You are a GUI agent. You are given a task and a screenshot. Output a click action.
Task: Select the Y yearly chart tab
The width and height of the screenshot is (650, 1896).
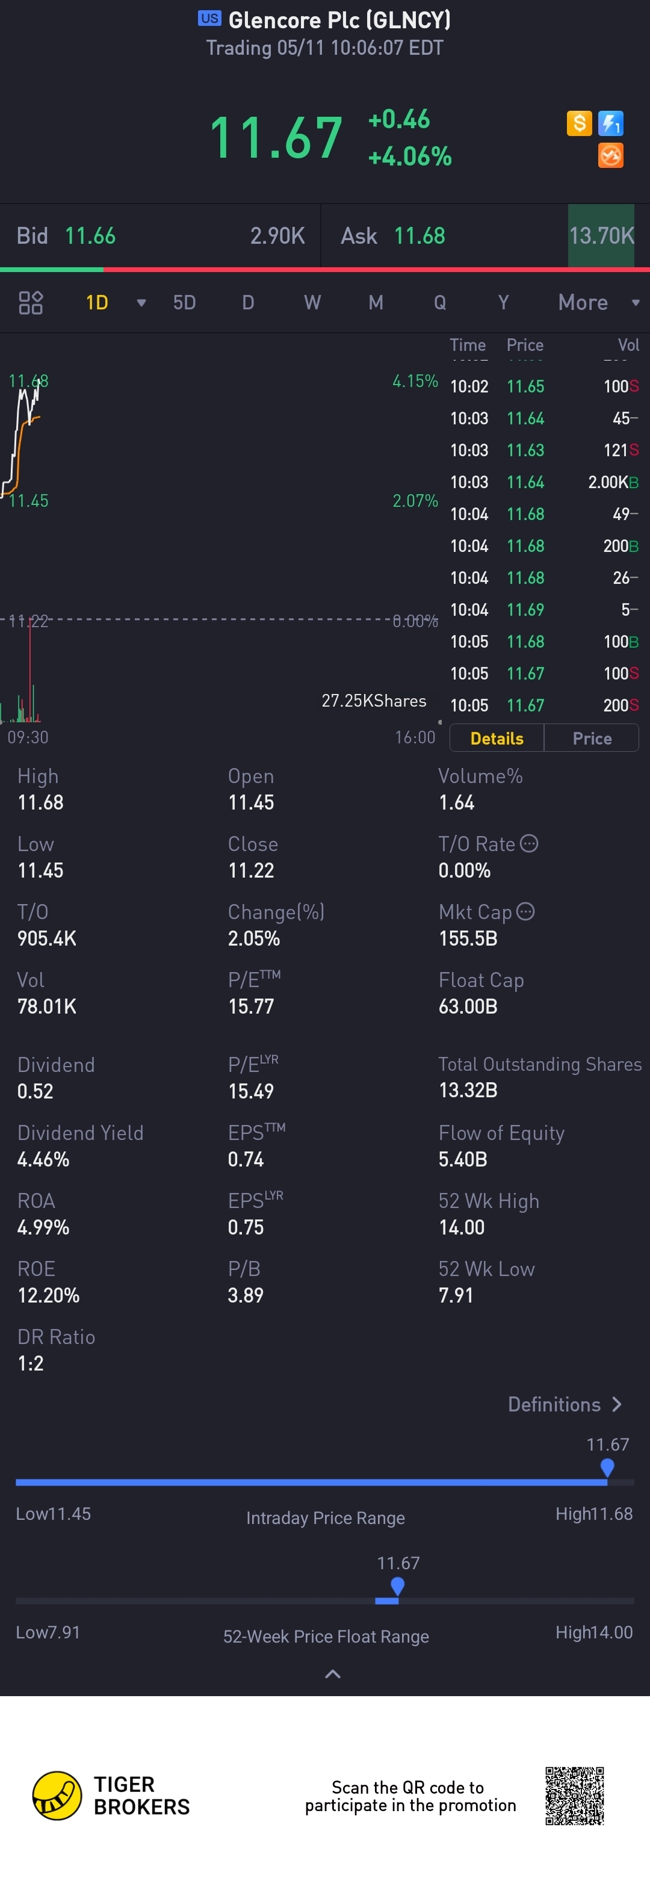504,303
